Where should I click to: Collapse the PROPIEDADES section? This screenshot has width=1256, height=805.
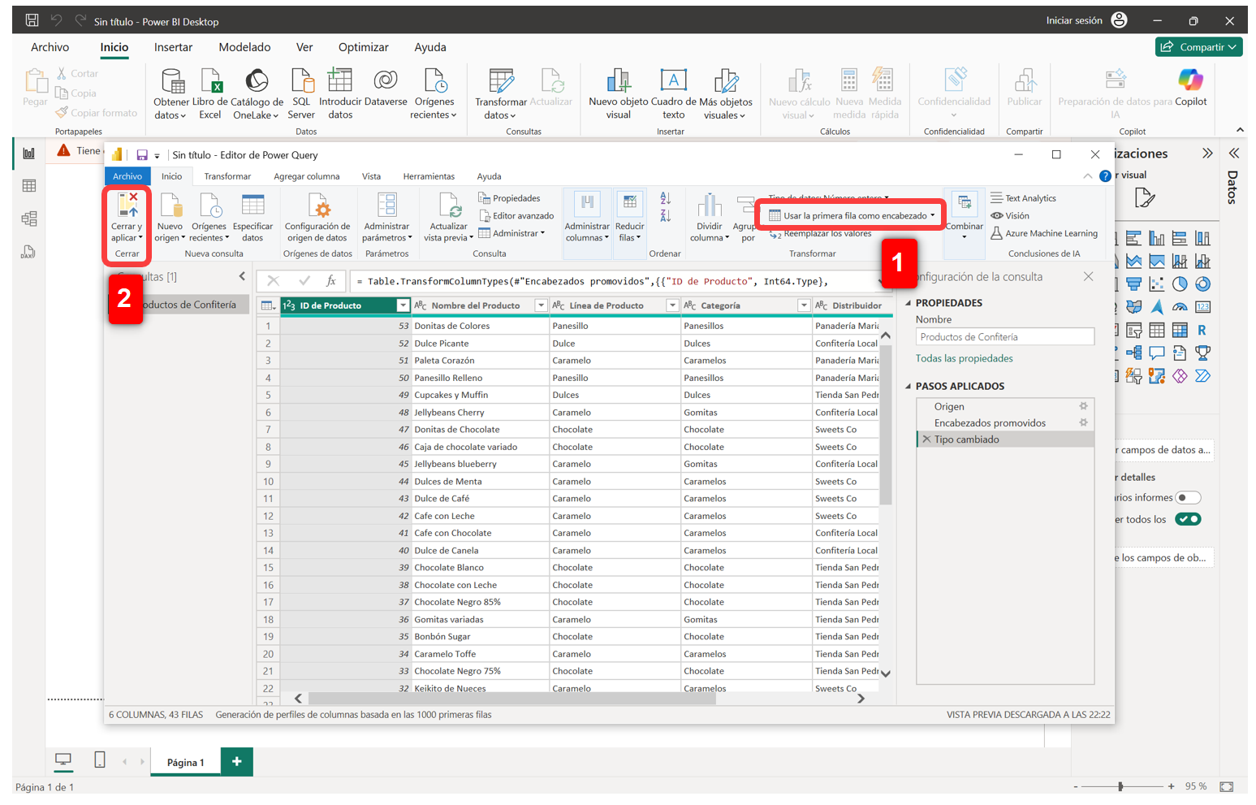[x=909, y=303]
